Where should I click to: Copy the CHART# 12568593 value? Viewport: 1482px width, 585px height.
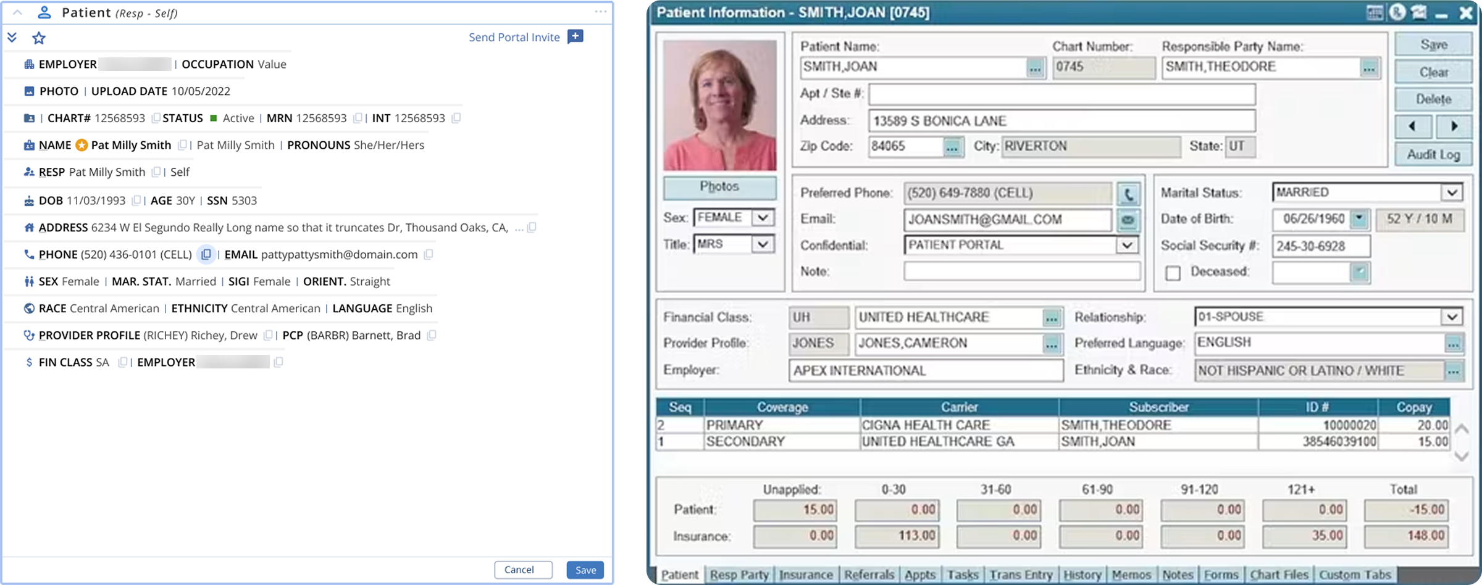coord(156,118)
